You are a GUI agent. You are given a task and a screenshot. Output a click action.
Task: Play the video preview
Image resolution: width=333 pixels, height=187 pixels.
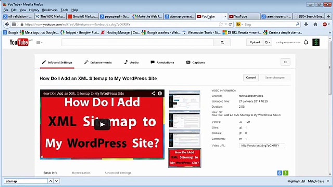(x=102, y=125)
